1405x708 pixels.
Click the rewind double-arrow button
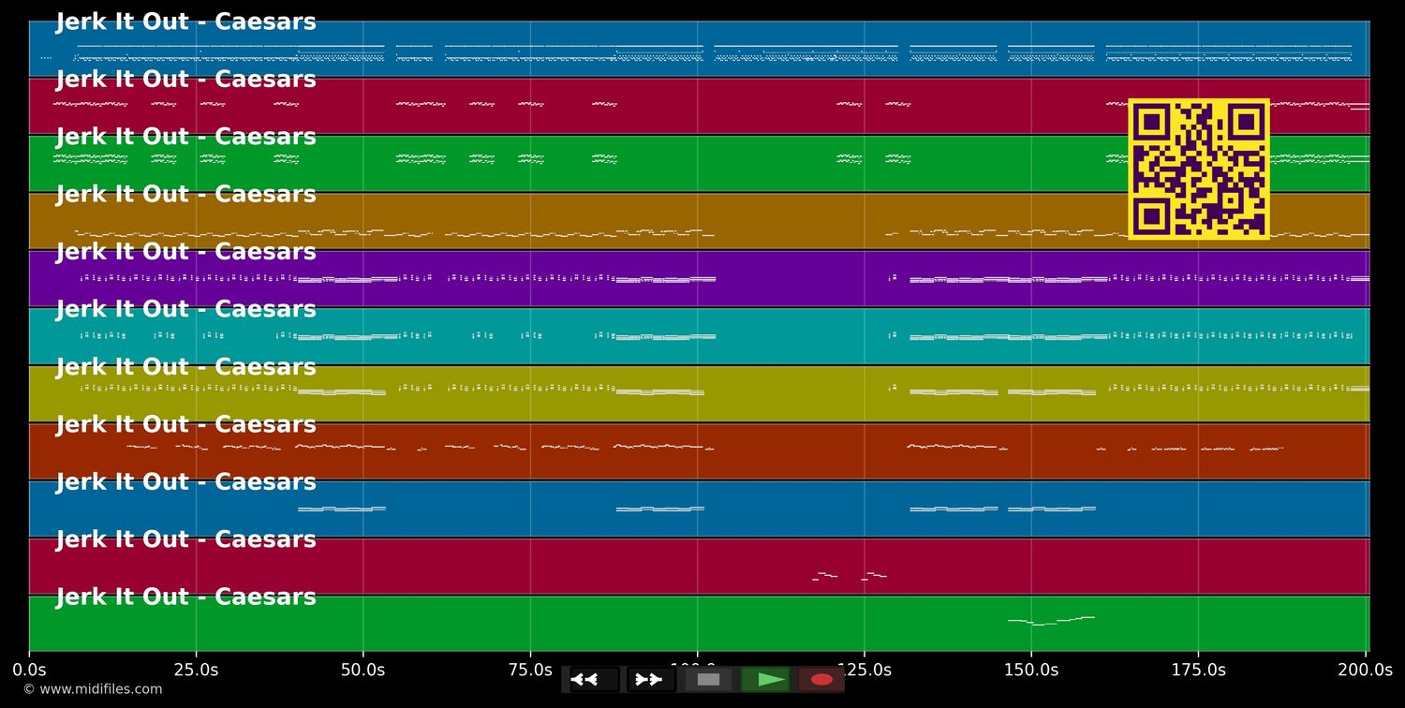[x=595, y=679]
